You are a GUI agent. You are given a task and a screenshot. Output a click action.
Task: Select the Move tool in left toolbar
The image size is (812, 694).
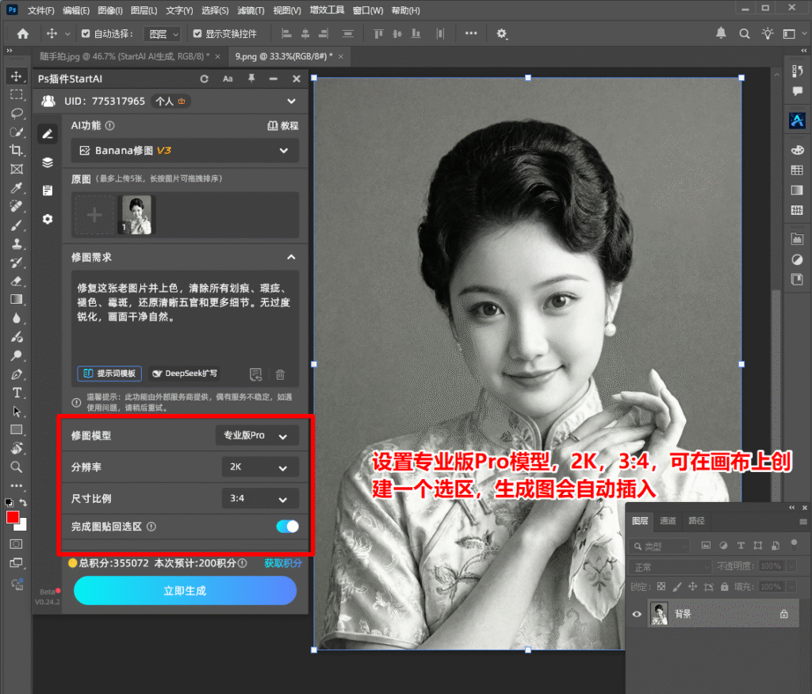tap(17, 76)
